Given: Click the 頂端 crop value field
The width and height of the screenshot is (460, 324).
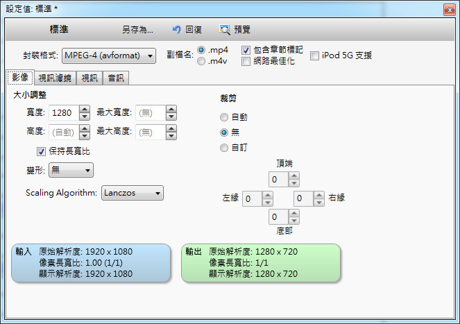Looking at the screenshot, I should (279, 179).
